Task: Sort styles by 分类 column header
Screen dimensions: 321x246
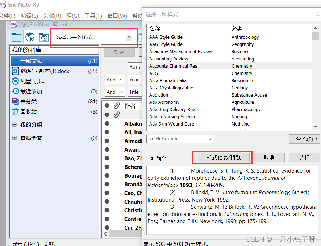Action: pos(270,29)
